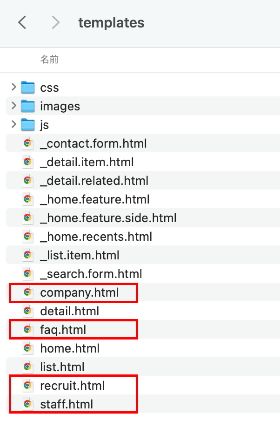
Task: Select the _search.form.html file
Action: pos(91,274)
